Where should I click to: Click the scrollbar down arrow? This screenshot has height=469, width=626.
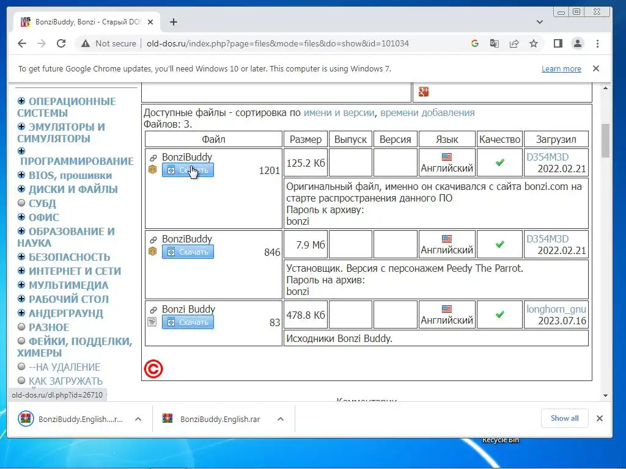[606, 396]
